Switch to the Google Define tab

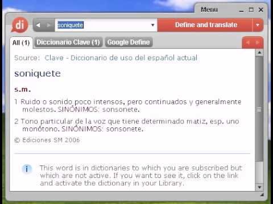pos(129,42)
